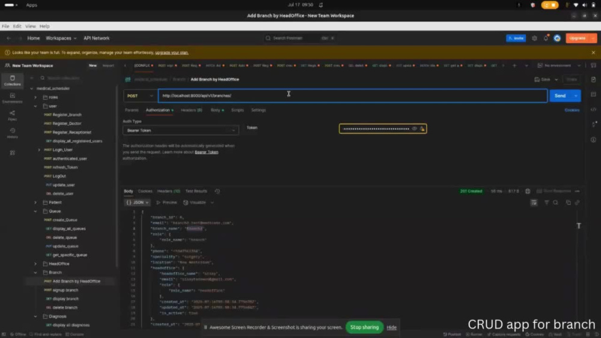
Task: Open the File menu
Action: [5, 26]
